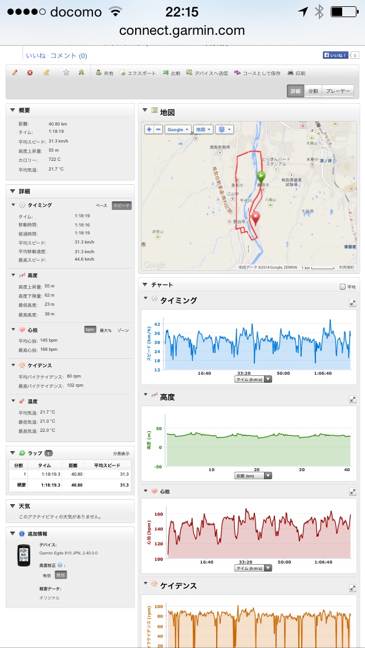Switch timing display to ペース
Viewport: 365px width, 648px height.
click(101, 205)
